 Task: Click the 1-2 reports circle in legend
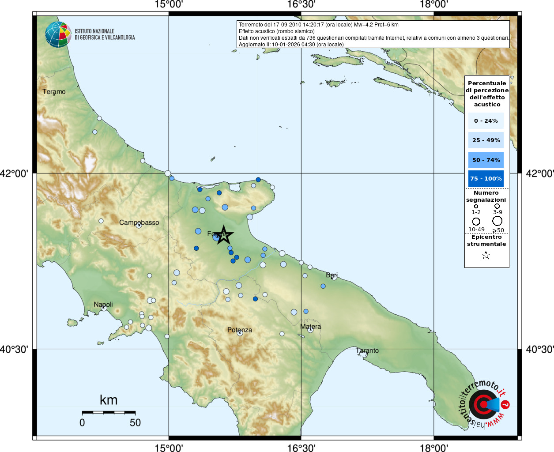(x=476, y=206)
